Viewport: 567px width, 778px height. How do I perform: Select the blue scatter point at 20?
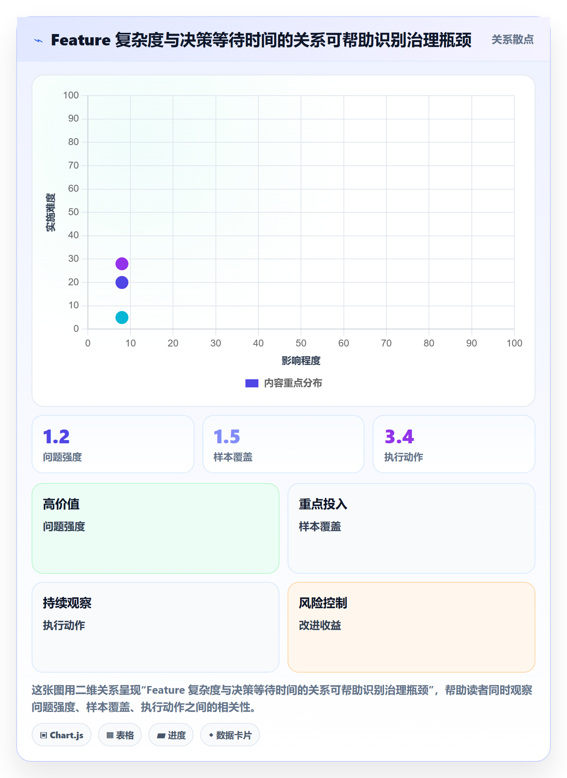coord(122,282)
